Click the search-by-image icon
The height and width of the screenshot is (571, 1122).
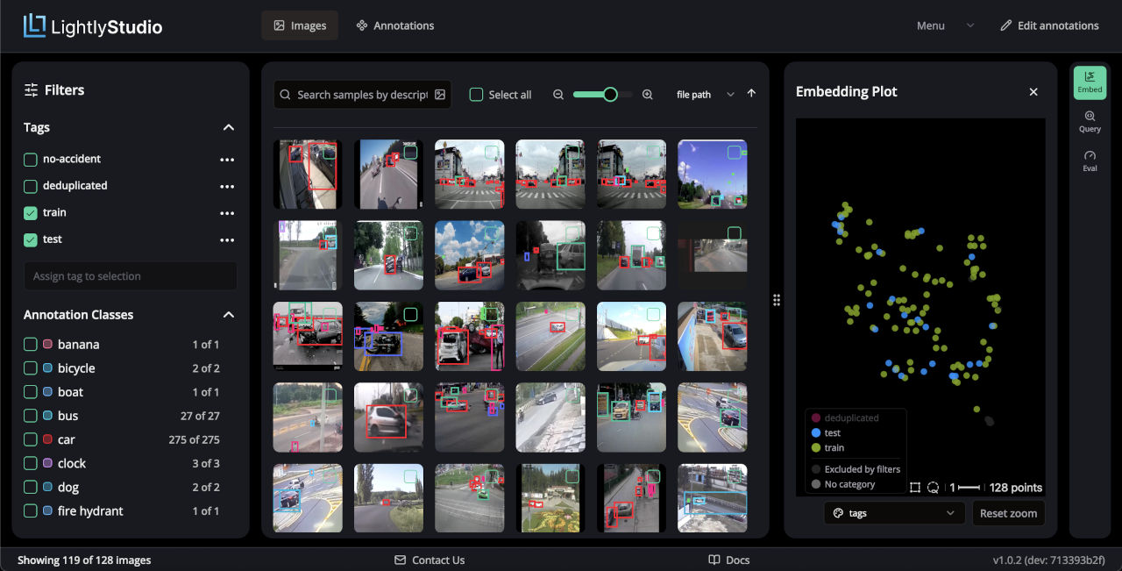pyautogui.click(x=440, y=95)
